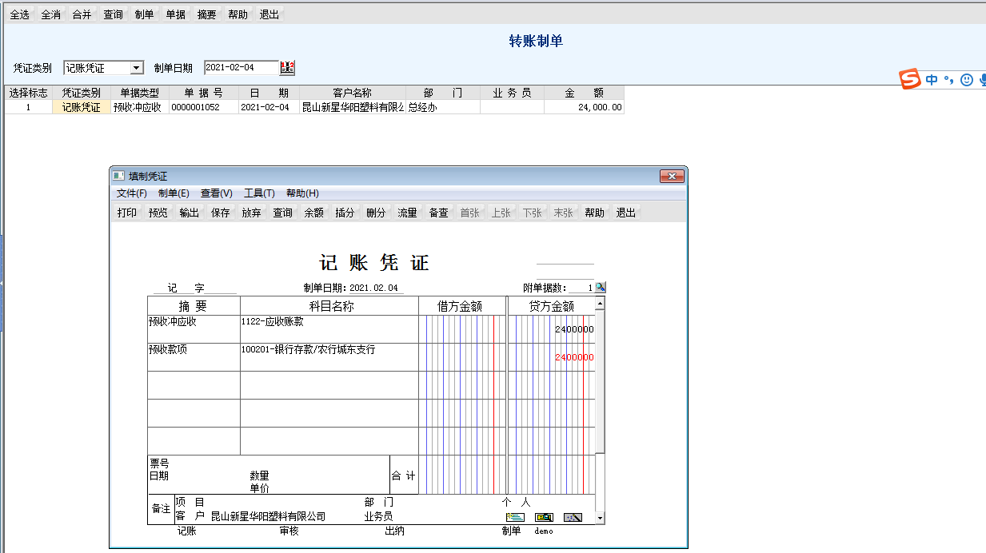The height and width of the screenshot is (553, 986).
Task: Click 放弃 in the voucher toolbar
Action: coord(252,213)
